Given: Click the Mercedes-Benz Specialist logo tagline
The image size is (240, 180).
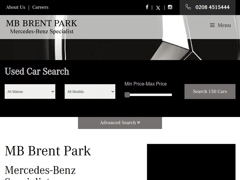Looking at the screenshot, I should (42, 31).
